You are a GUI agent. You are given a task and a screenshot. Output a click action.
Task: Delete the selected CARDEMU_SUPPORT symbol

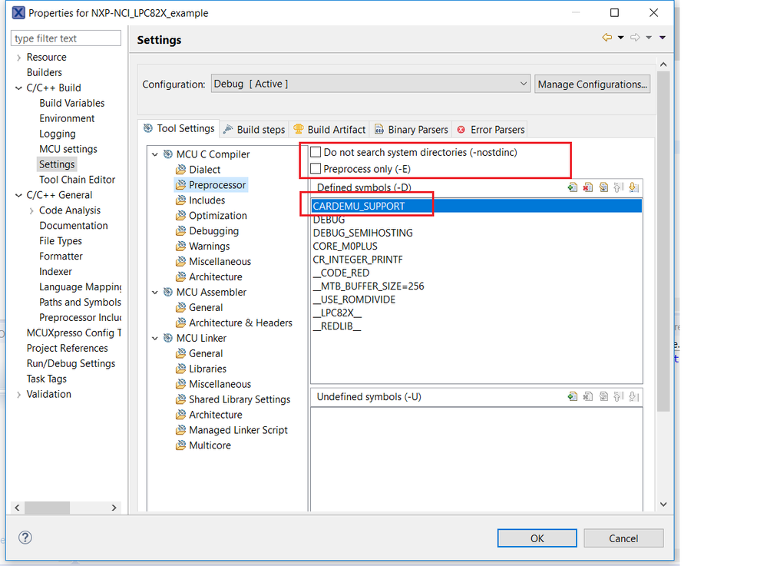pyautogui.click(x=588, y=187)
